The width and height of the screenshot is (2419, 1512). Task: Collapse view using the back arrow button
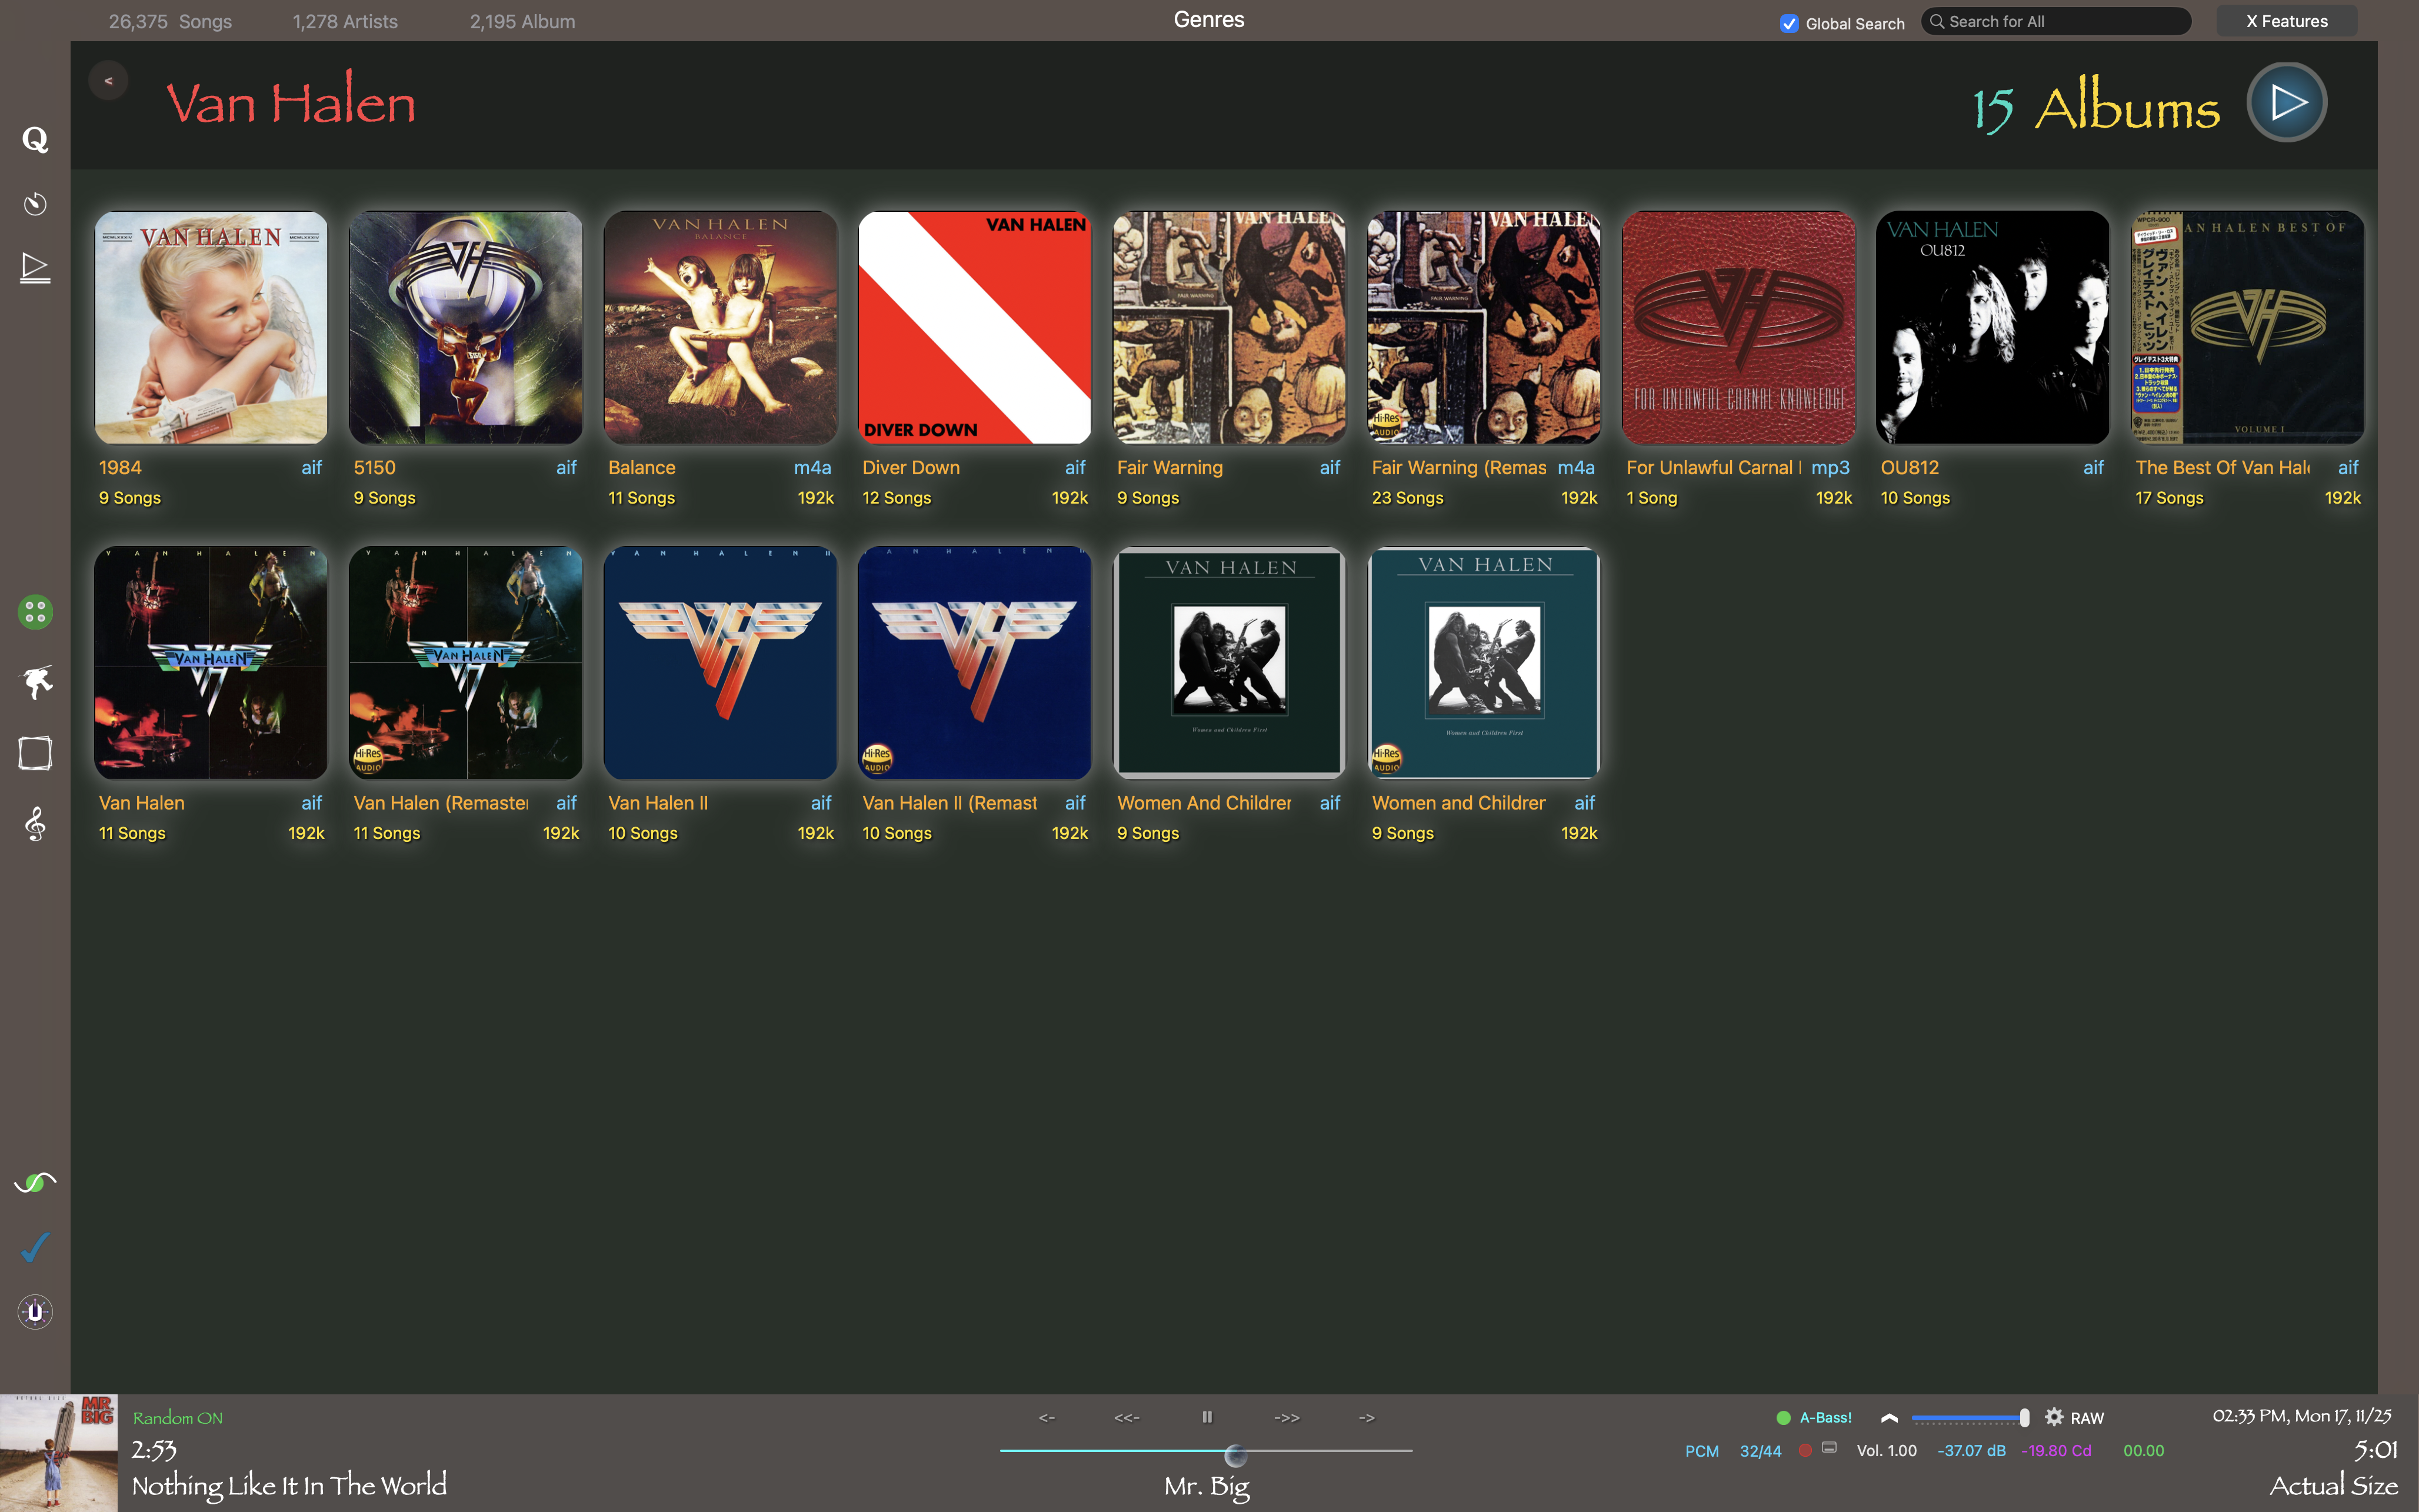point(108,81)
